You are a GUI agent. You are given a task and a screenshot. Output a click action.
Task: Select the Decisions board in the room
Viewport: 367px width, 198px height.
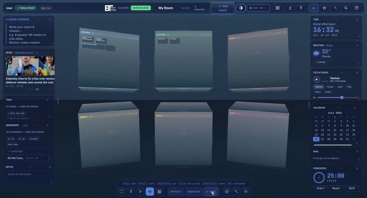tap(183, 61)
